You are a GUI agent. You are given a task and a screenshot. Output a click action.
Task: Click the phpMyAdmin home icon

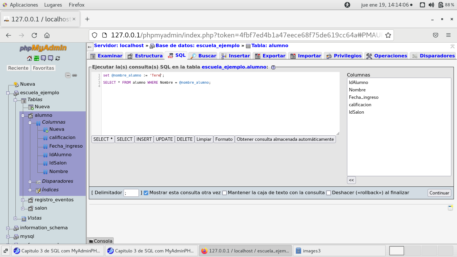tap(29, 58)
